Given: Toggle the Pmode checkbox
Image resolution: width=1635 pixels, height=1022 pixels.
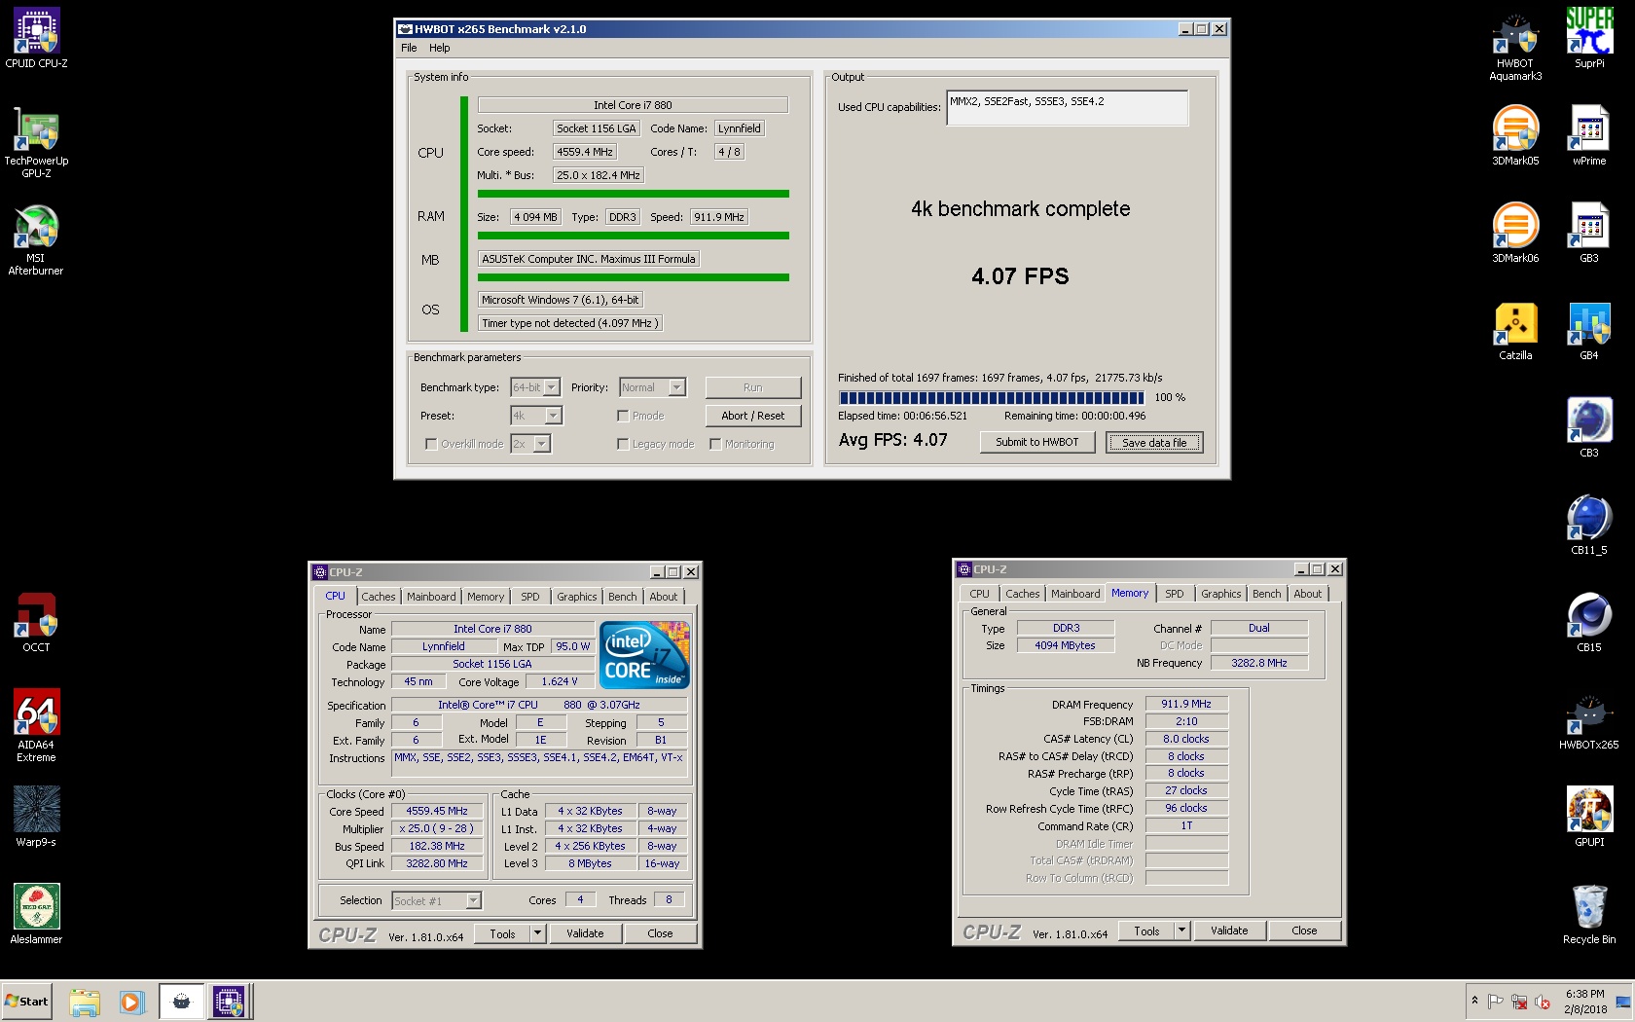Looking at the screenshot, I should click(x=623, y=416).
